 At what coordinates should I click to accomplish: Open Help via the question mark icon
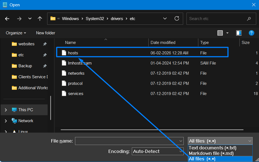(251, 33)
